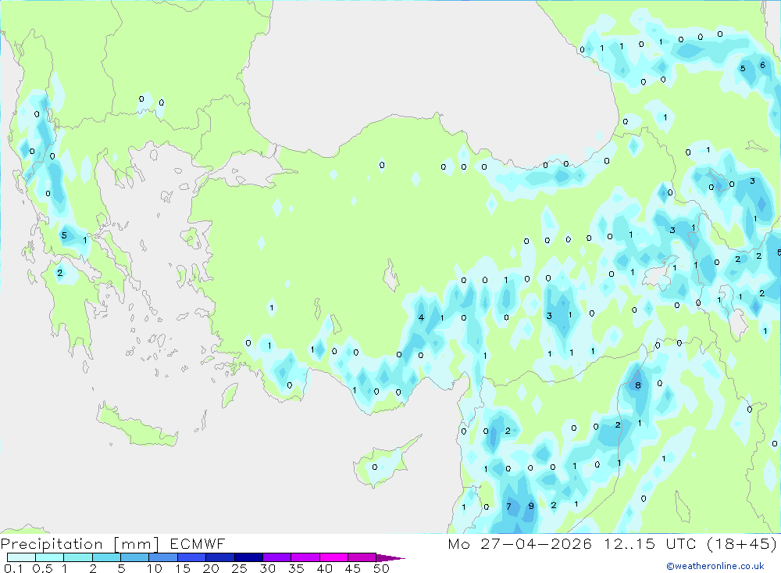
Task: Select the 20–25 mm navy legend swatch
Action: click(220, 557)
